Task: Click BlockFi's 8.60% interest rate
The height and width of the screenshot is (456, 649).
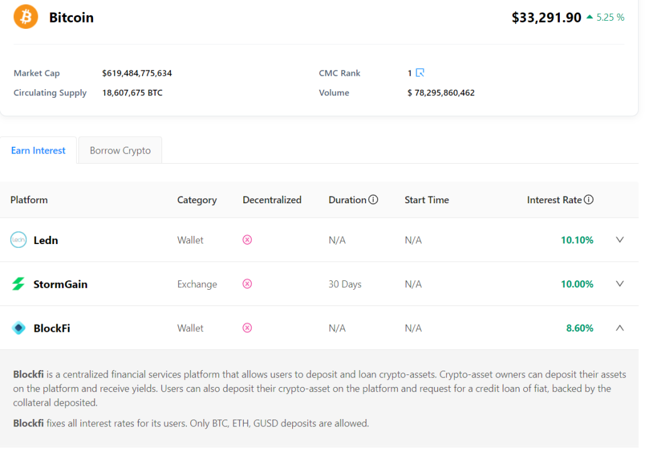Action: click(x=579, y=329)
